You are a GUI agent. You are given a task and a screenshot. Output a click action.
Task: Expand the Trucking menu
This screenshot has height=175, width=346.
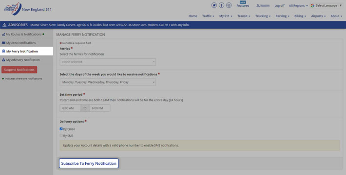(263, 16)
